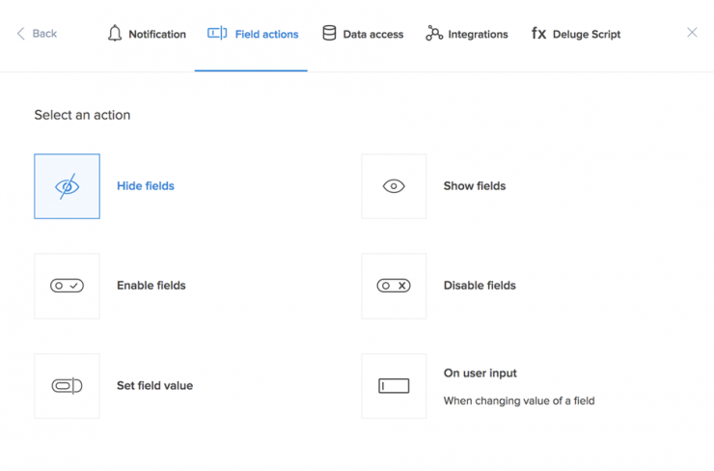Image resolution: width=714 pixels, height=471 pixels.
Task: Switch to the Data access tab
Action: pyautogui.click(x=363, y=34)
